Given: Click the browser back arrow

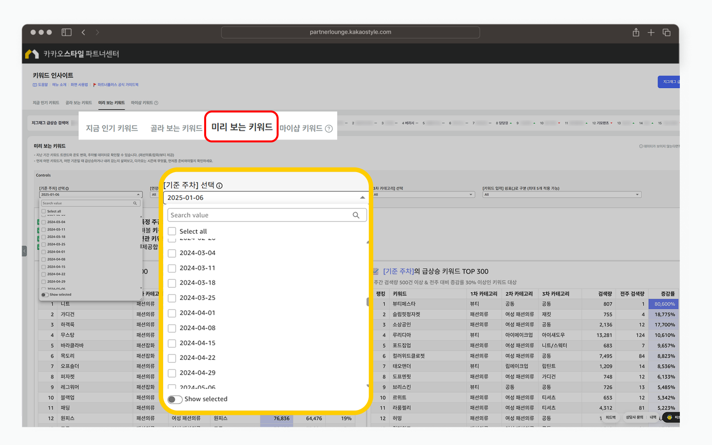Looking at the screenshot, I should coord(84,32).
